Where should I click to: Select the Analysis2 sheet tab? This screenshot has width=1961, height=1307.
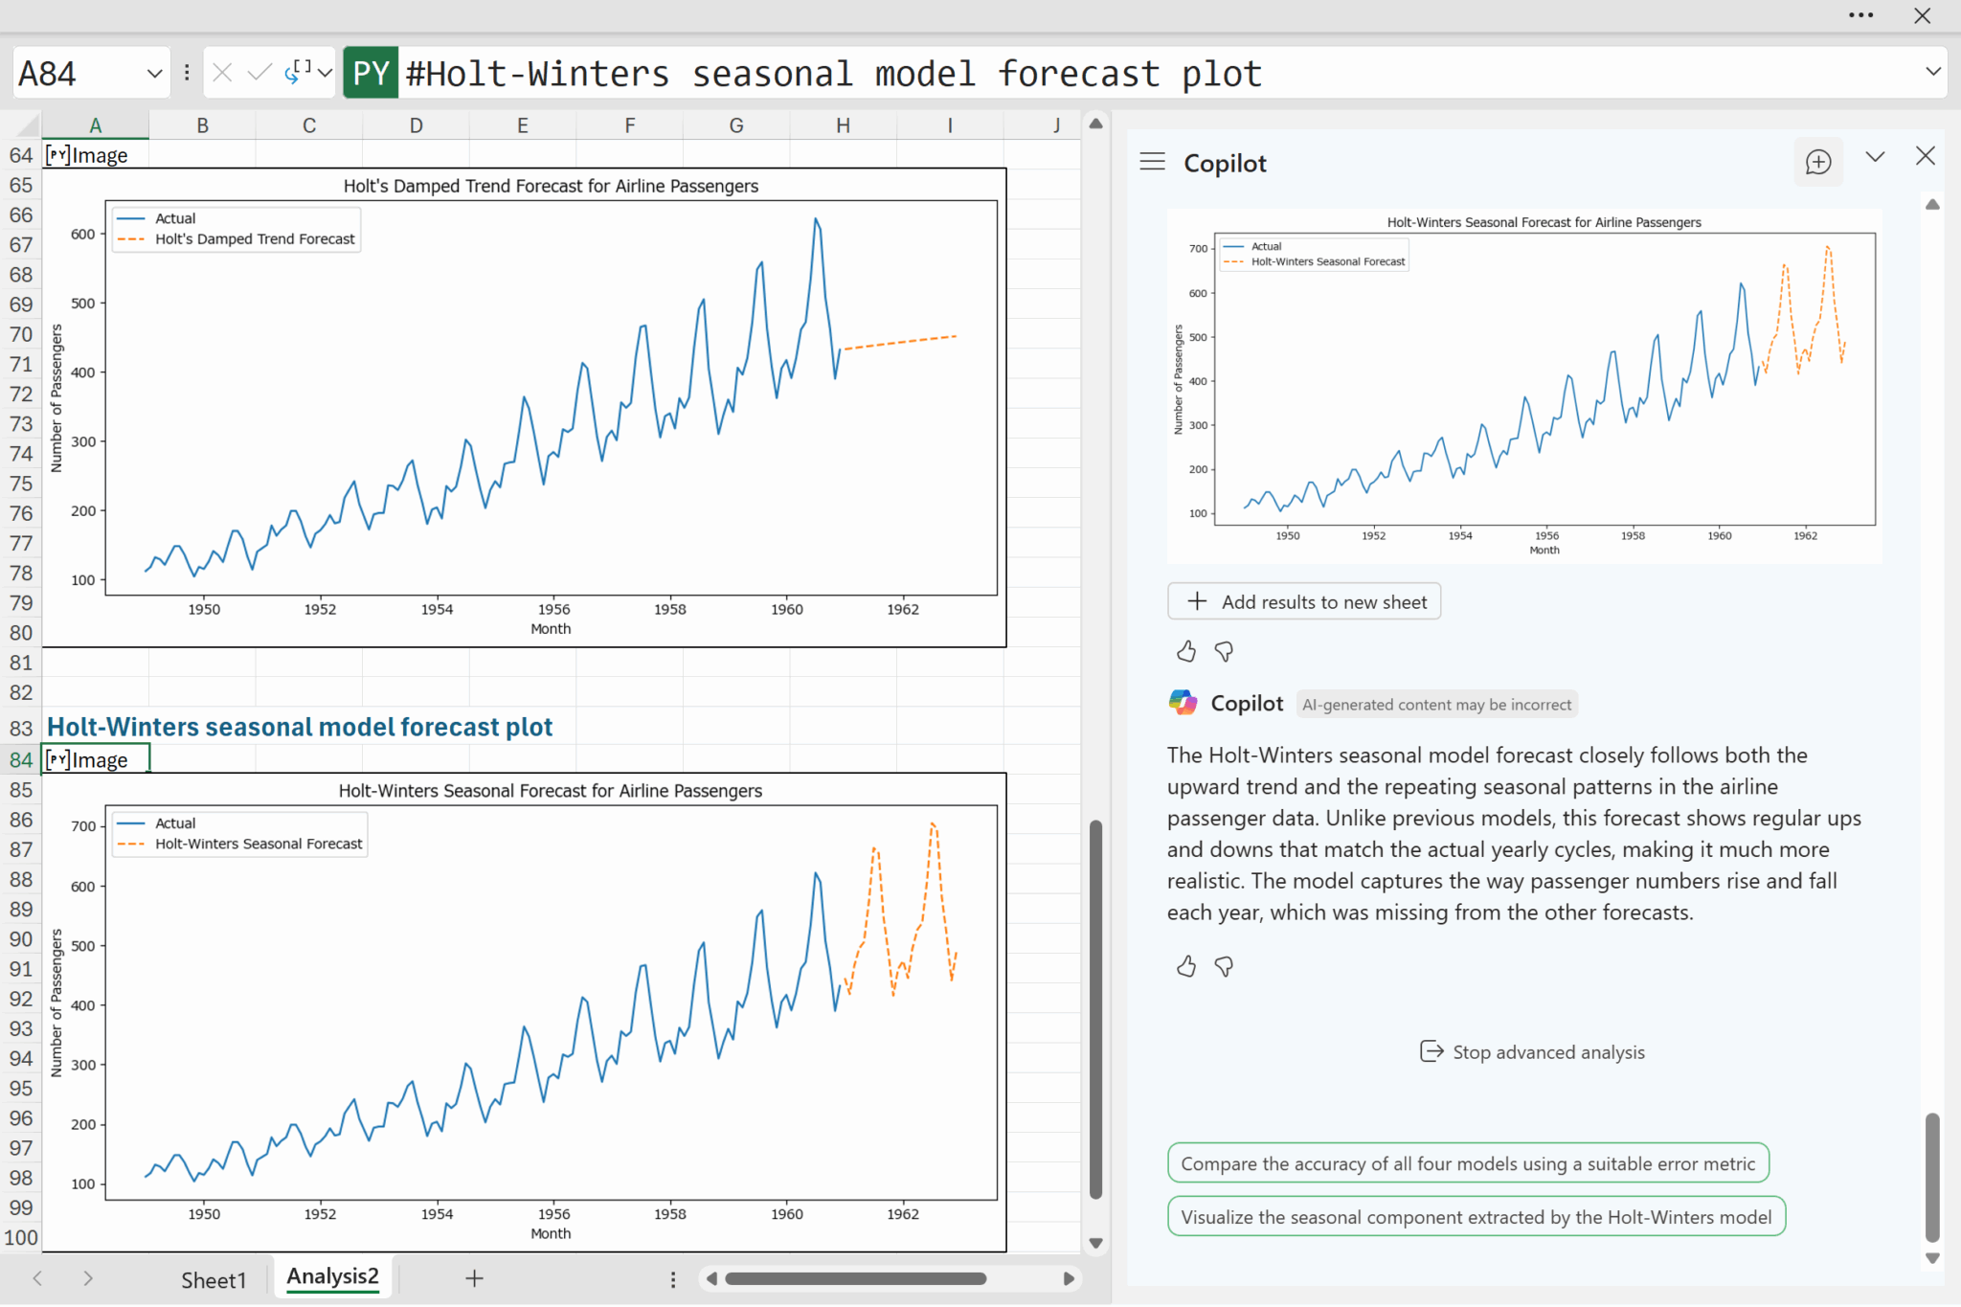coord(332,1276)
